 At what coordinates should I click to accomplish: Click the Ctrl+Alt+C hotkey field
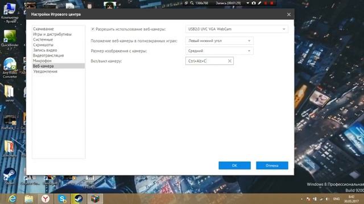pos(209,61)
